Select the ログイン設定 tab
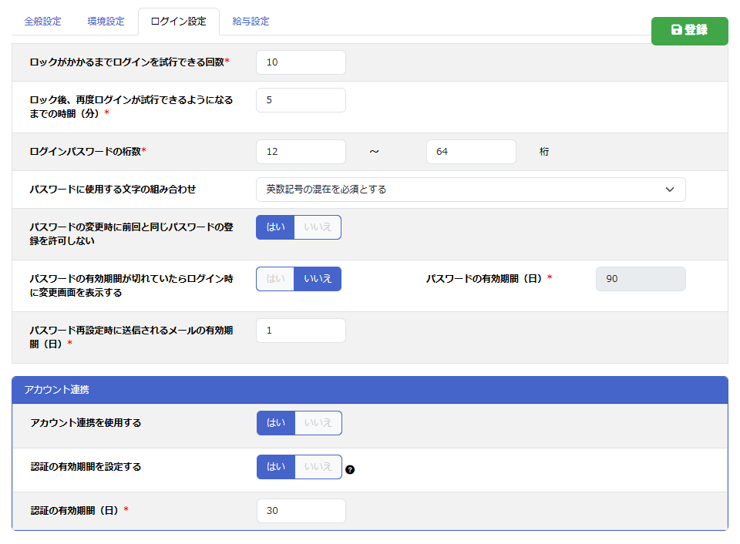The height and width of the screenshot is (544, 740). point(178,22)
